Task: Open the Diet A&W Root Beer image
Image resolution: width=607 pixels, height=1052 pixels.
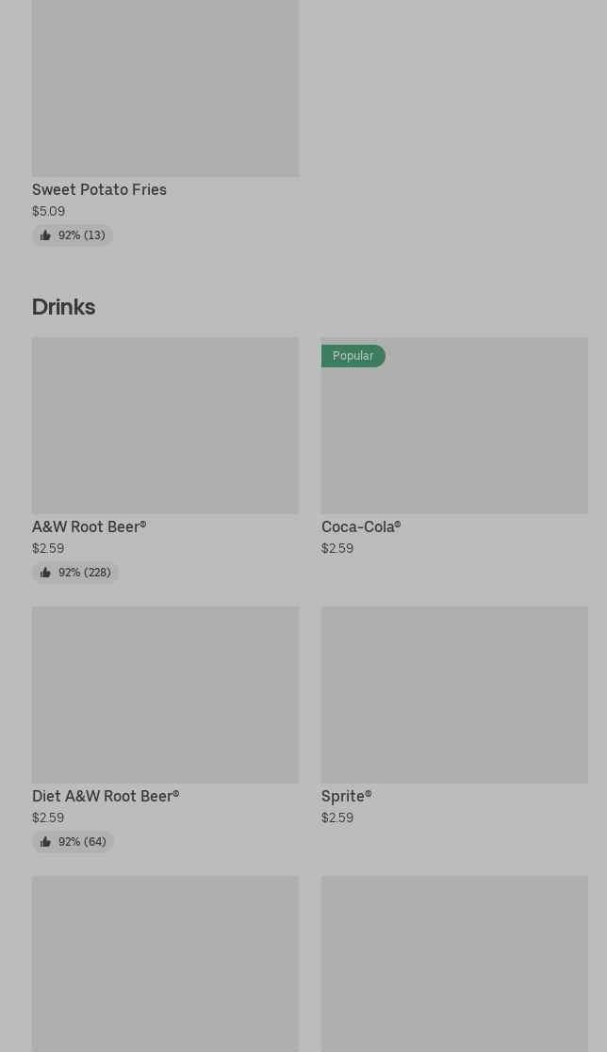Action: pyautogui.click(x=165, y=695)
